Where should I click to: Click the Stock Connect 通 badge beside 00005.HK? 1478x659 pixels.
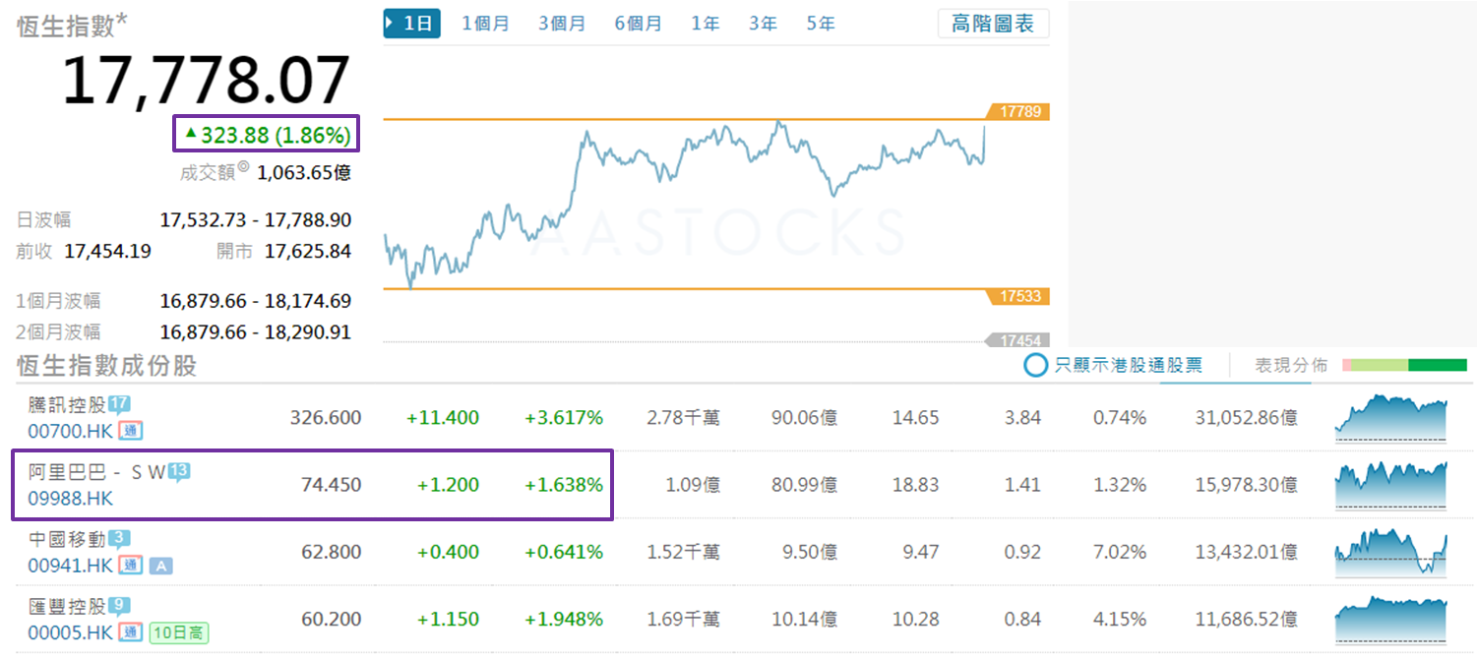129,632
